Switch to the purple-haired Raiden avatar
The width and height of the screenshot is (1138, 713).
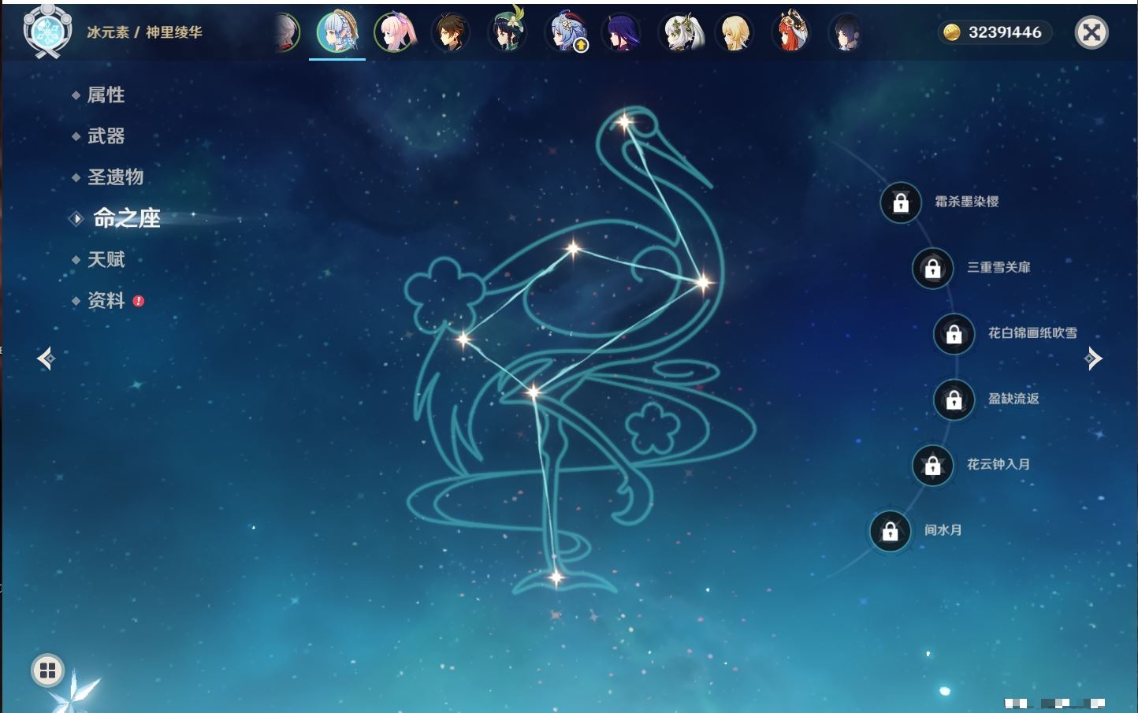click(621, 33)
